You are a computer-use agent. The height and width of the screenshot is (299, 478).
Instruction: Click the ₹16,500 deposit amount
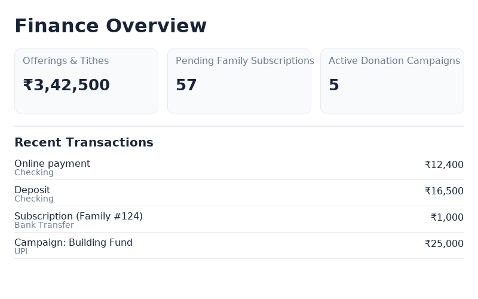444,191
